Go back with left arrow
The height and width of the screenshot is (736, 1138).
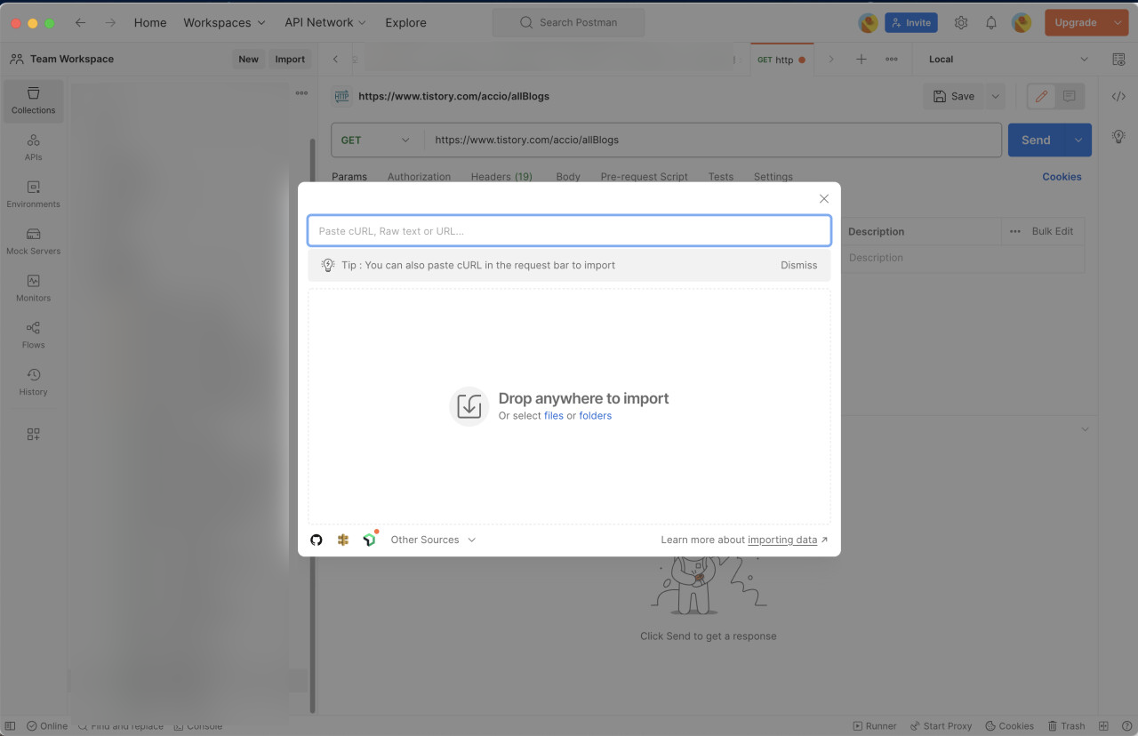tap(80, 23)
